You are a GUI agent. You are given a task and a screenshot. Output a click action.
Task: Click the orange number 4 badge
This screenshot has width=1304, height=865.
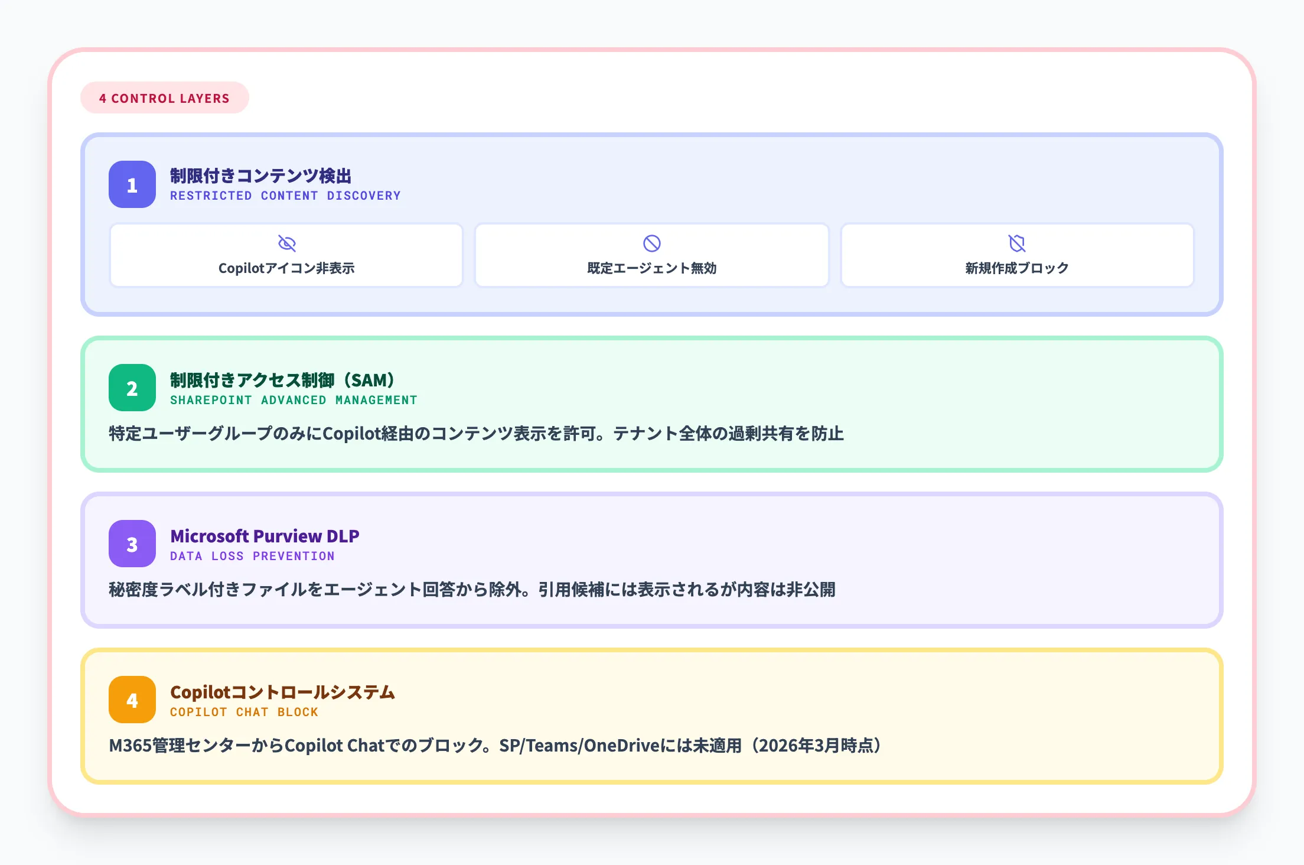coord(132,700)
